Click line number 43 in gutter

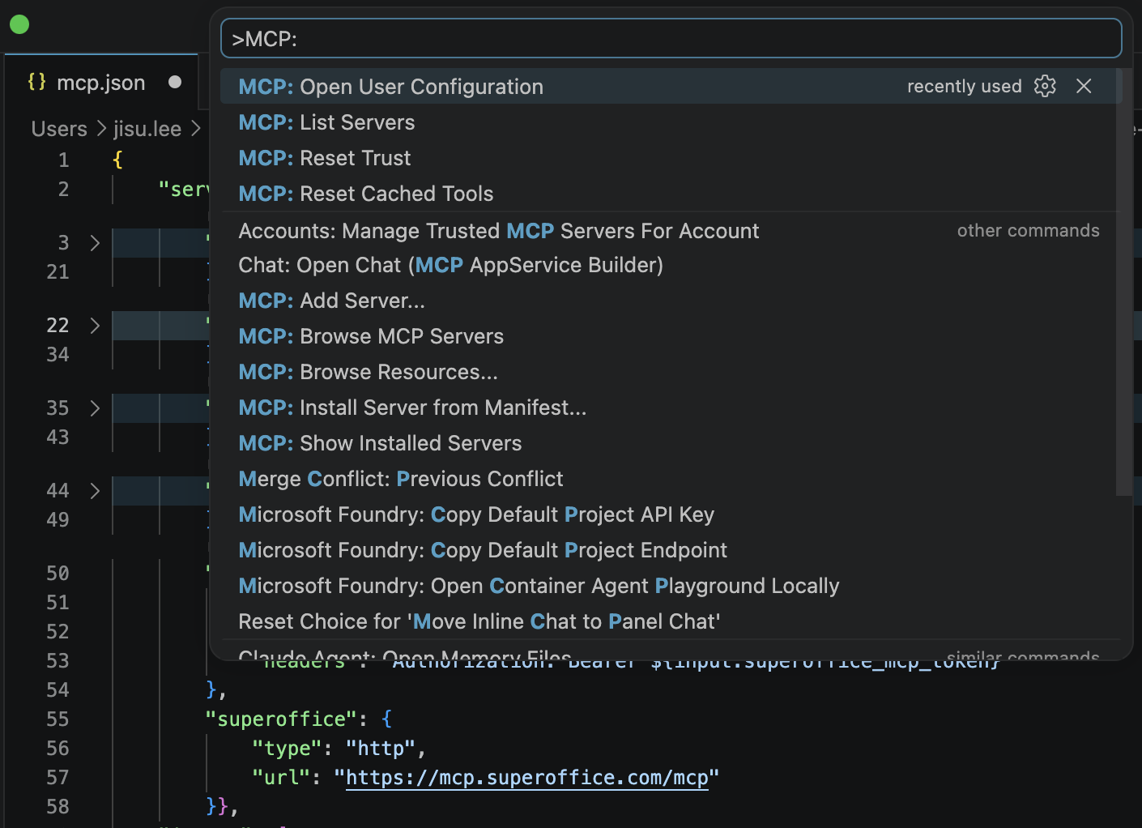point(58,437)
